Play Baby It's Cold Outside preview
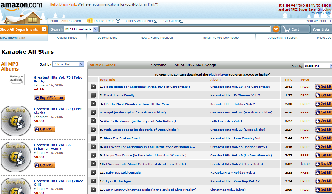The width and height of the screenshot is (332, 194). pos(93,172)
